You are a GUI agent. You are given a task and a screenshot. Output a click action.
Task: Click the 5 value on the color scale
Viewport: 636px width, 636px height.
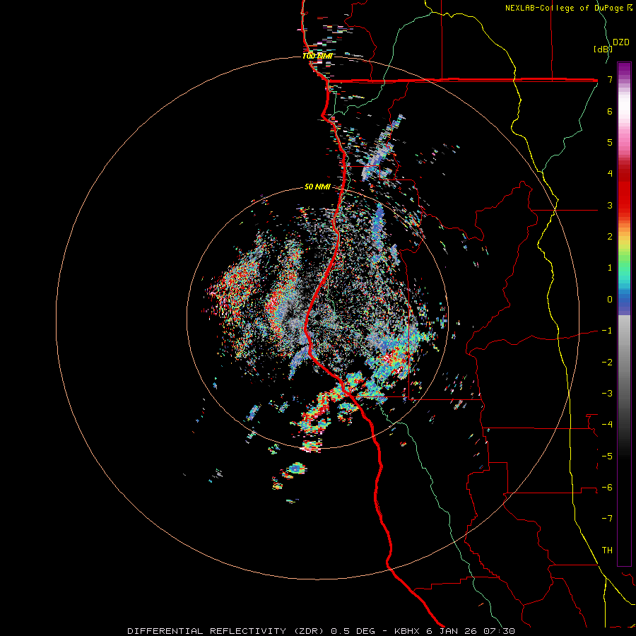610,142
